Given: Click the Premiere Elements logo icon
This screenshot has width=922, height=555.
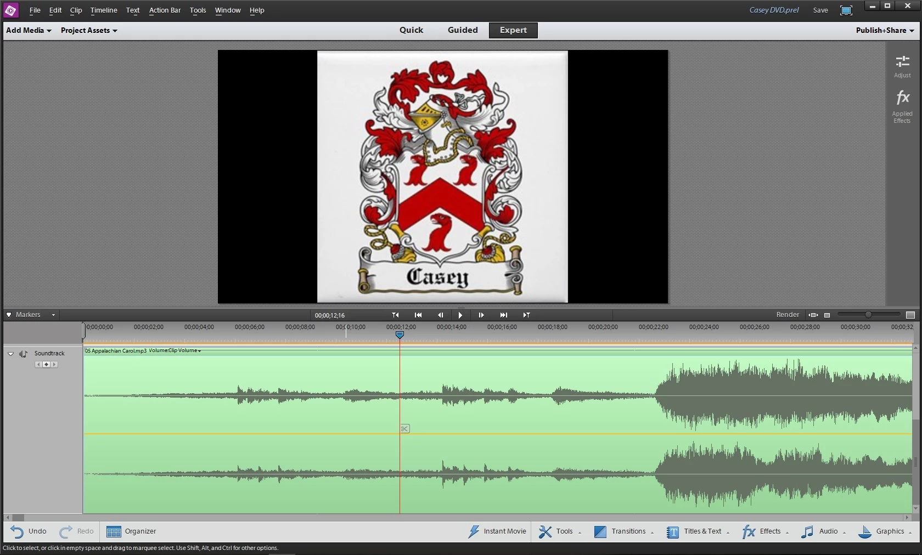Looking at the screenshot, I should (x=10, y=10).
